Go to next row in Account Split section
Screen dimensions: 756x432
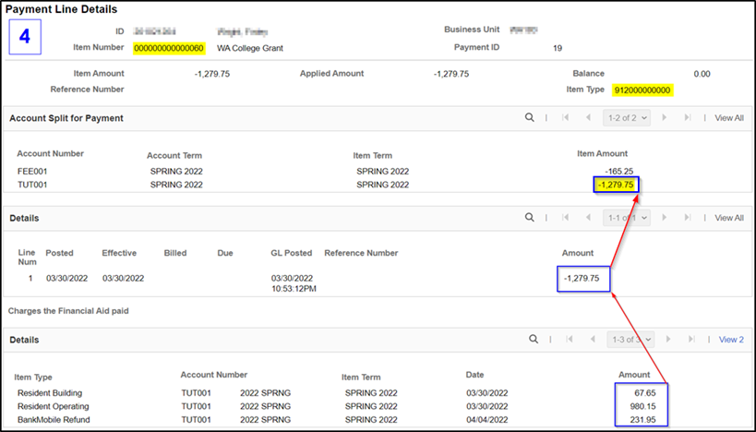coord(666,118)
